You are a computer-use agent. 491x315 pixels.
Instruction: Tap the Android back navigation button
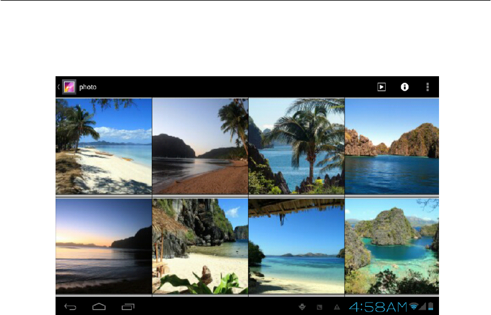click(70, 307)
